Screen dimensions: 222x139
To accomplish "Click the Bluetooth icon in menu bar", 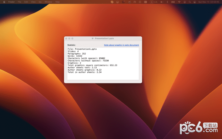I will (167, 2).
